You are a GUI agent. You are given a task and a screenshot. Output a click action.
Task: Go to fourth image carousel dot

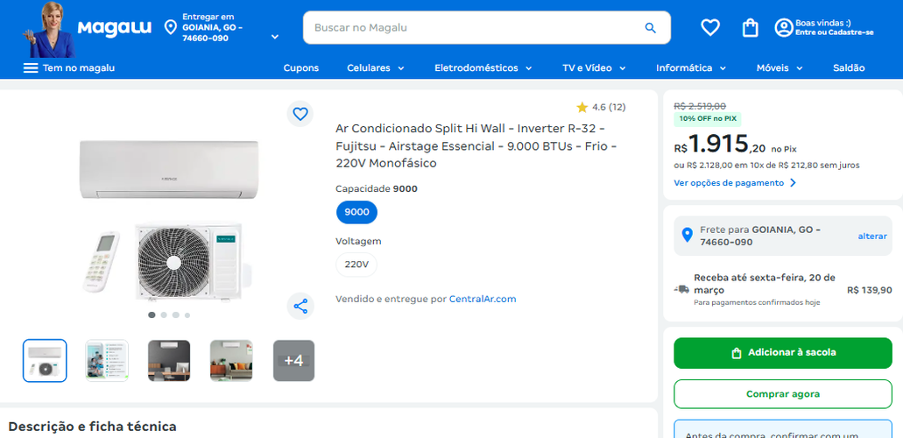(x=187, y=315)
